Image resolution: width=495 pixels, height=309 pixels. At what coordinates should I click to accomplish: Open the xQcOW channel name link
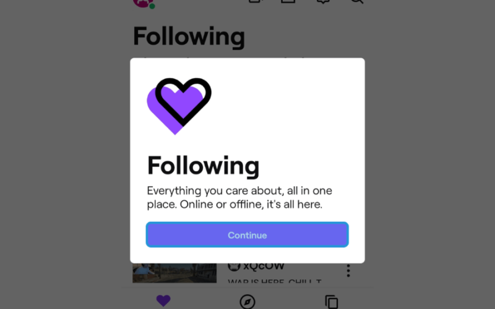[264, 267]
